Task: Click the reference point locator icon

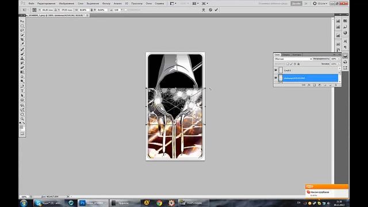Action: tap(34, 10)
